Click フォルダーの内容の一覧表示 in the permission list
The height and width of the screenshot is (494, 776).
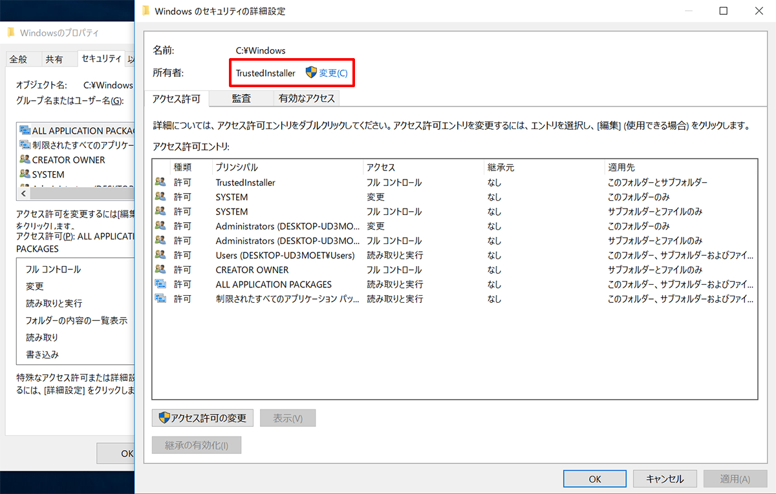[x=76, y=320]
